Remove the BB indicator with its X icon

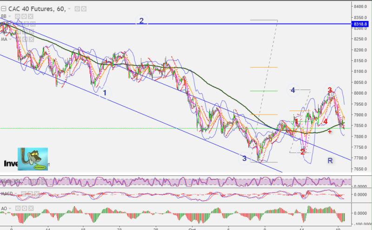pos(31,16)
